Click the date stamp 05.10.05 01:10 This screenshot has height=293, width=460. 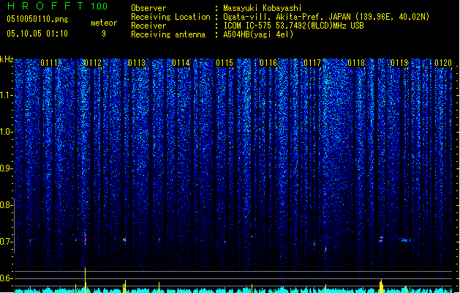pyautogui.click(x=37, y=34)
